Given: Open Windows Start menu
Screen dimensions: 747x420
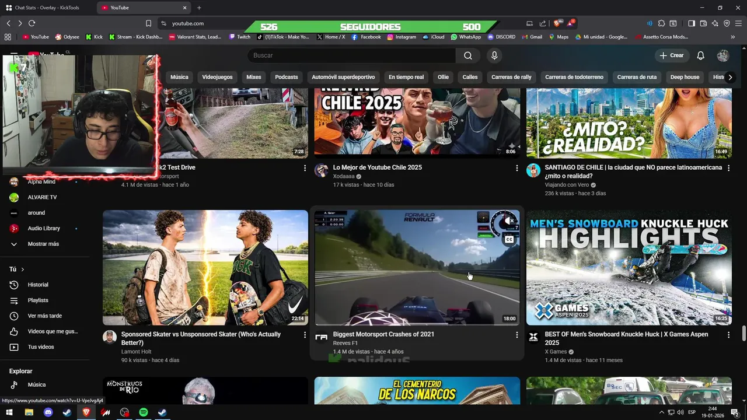Looking at the screenshot, I should (9, 412).
